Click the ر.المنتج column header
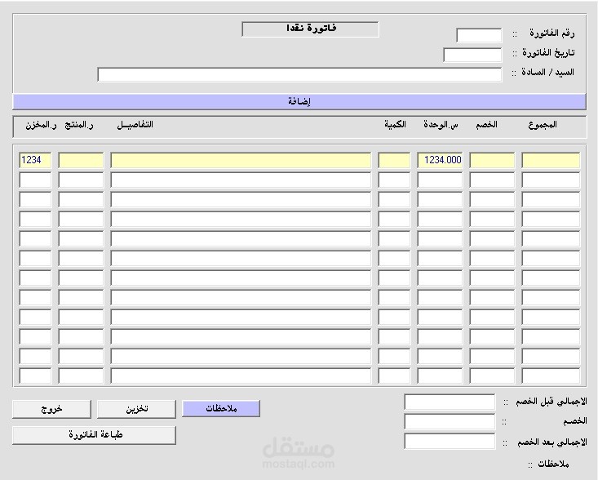The image size is (598, 480). click(x=79, y=125)
